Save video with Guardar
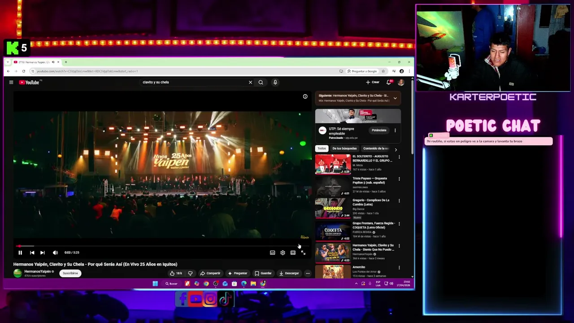Image resolution: width=574 pixels, height=323 pixels. pyautogui.click(x=263, y=273)
